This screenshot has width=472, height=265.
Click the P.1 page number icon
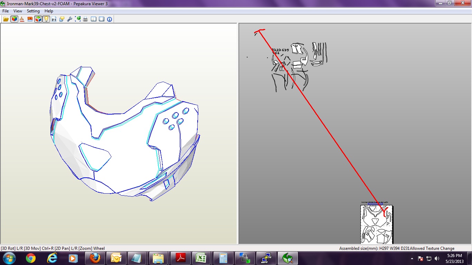[x=54, y=19]
